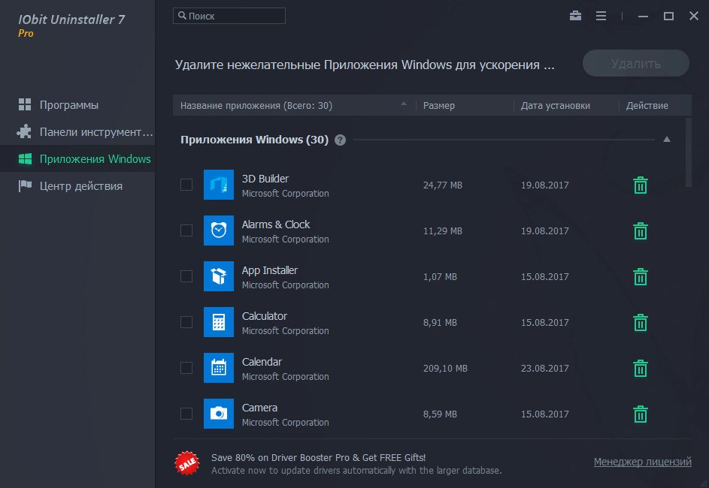Mark the Calculator checkbox
The height and width of the screenshot is (488, 709).
186,322
